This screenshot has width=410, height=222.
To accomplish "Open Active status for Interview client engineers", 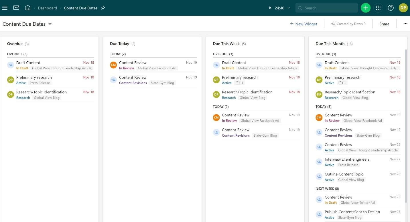I will coord(330,165).
